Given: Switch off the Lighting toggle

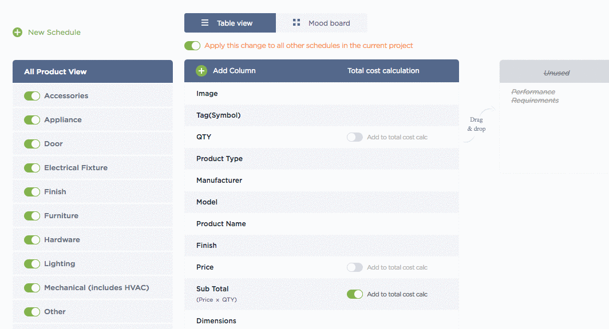Looking at the screenshot, I should [32, 264].
